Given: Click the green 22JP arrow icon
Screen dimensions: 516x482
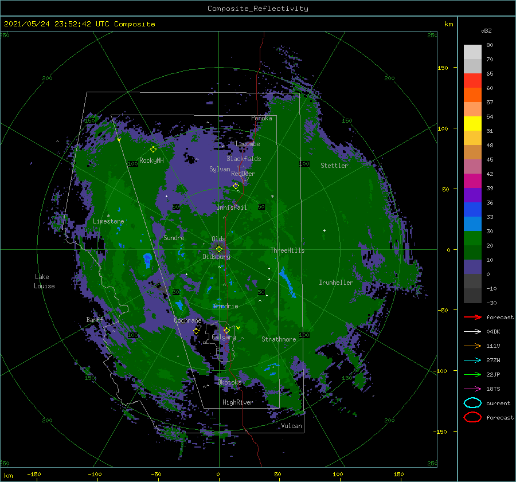Looking at the screenshot, I should [472, 374].
